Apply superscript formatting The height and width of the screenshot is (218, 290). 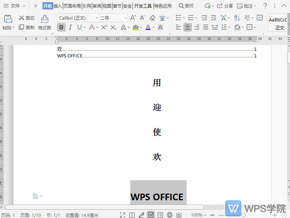(104, 27)
